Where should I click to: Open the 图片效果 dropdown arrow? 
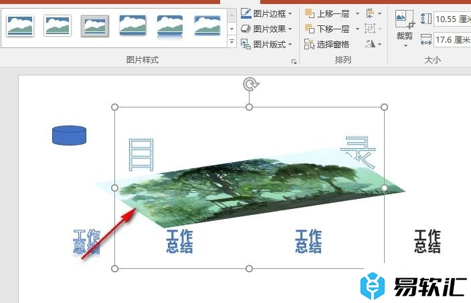click(290, 29)
